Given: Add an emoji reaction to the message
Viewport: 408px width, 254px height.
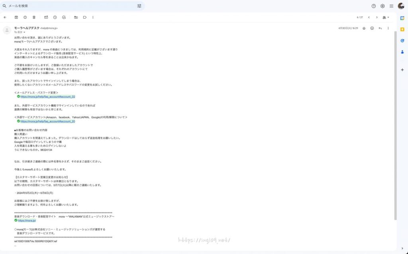Looking at the screenshot, I should 372,28.
